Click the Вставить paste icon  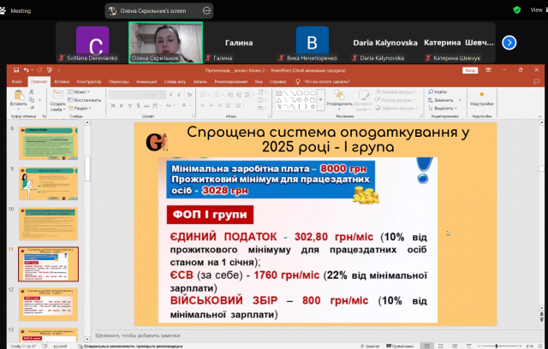pos(18,96)
